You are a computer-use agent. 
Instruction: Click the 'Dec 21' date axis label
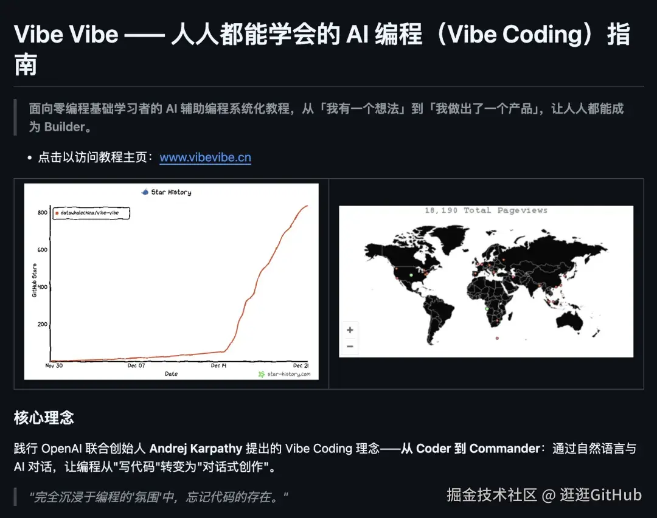click(x=301, y=365)
